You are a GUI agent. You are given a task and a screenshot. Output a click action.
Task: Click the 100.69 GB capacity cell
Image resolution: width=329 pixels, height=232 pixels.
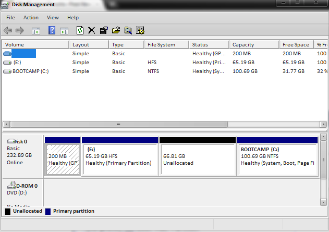245,71
